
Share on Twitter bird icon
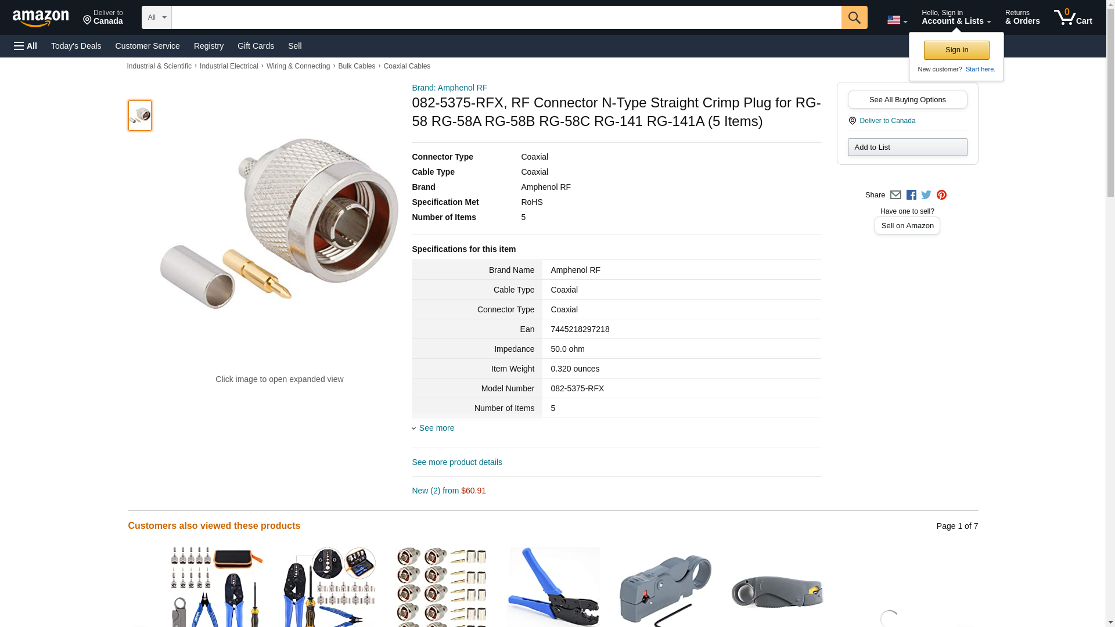coord(926,195)
